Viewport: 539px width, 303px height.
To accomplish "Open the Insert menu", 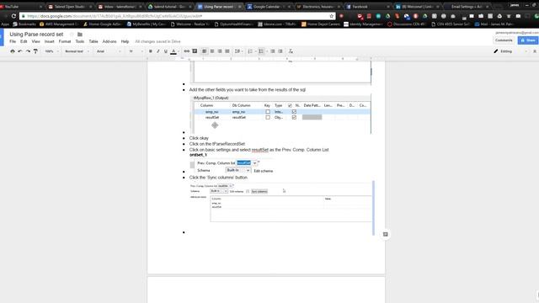I will [x=49, y=41].
